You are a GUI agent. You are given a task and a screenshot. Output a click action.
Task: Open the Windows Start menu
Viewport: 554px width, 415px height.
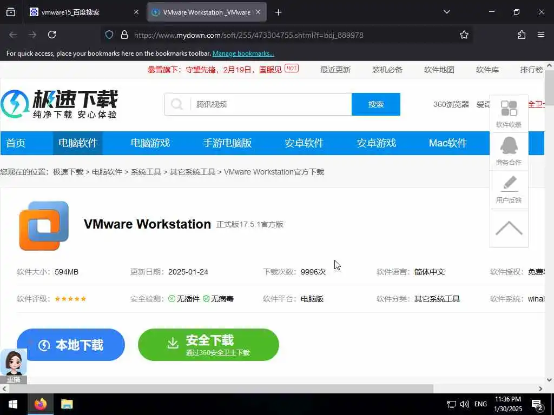pyautogui.click(x=14, y=404)
